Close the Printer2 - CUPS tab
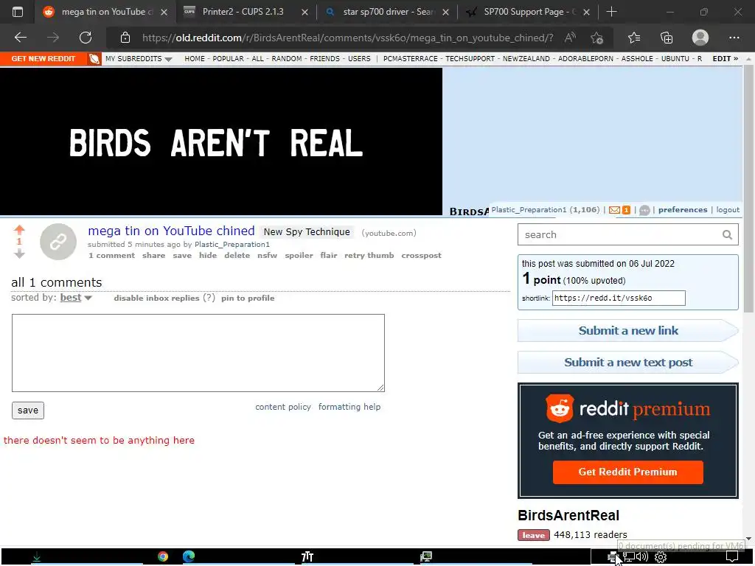The image size is (755, 566). [305, 12]
